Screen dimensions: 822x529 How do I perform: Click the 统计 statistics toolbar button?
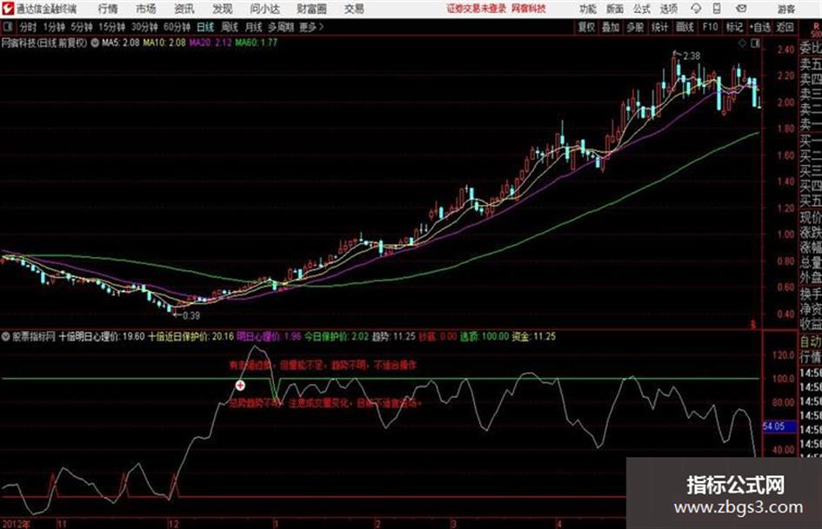[x=660, y=27]
